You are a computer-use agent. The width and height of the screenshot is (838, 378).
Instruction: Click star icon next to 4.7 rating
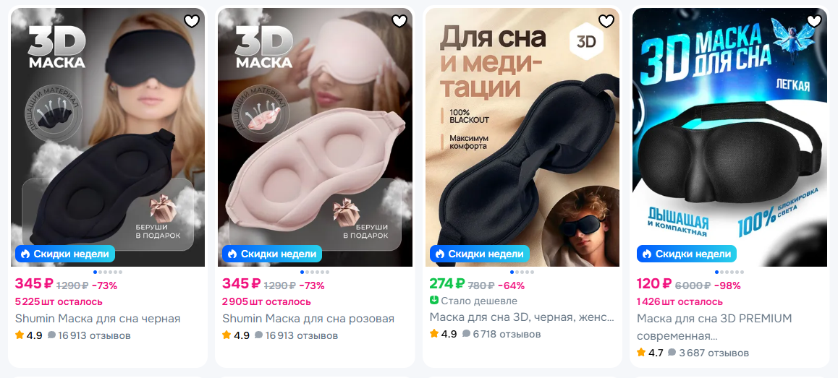tap(642, 353)
